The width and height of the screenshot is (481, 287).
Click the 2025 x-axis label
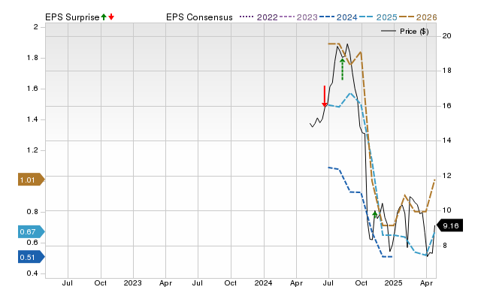(x=394, y=283)
